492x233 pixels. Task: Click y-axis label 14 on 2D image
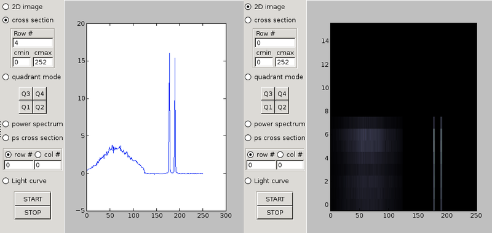[x=325, y=40]
